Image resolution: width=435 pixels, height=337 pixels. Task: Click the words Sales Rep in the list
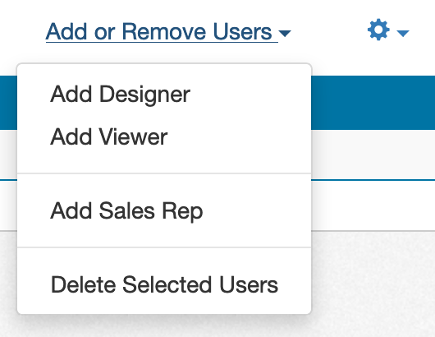[151, 212]
